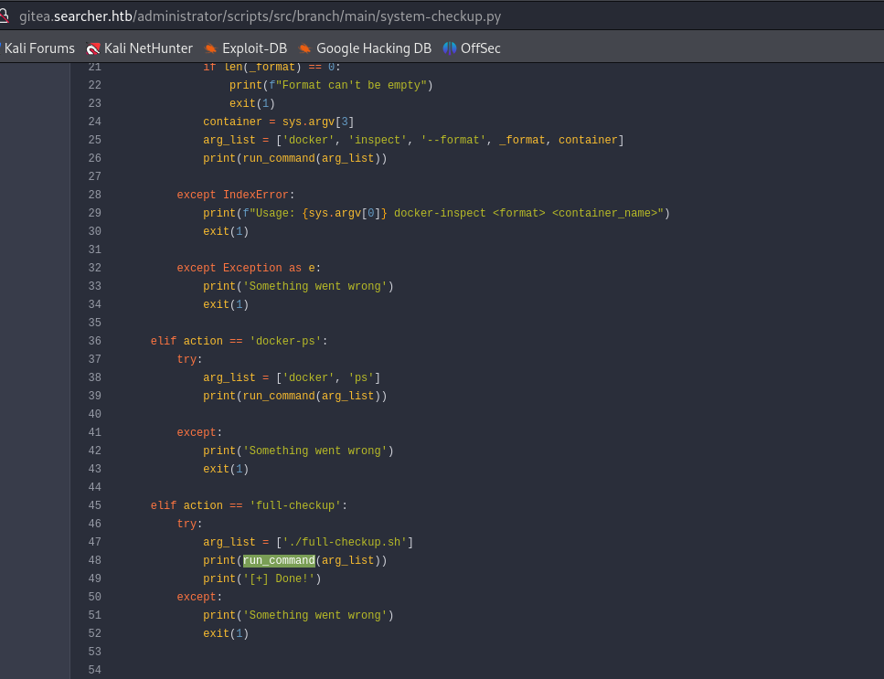Select line number 45
This screenshot has width=884, height=679.
[95, 505]
